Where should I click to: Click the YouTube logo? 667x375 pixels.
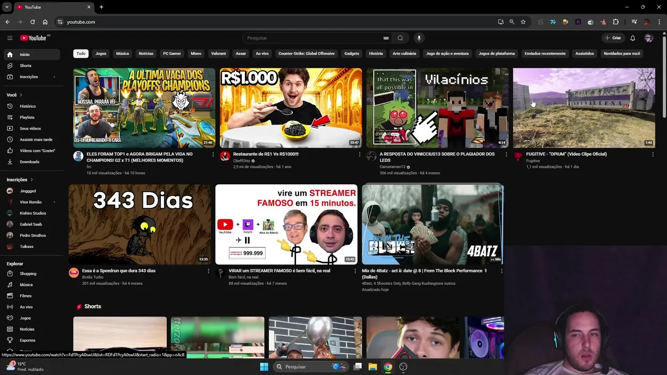point(33,38)
